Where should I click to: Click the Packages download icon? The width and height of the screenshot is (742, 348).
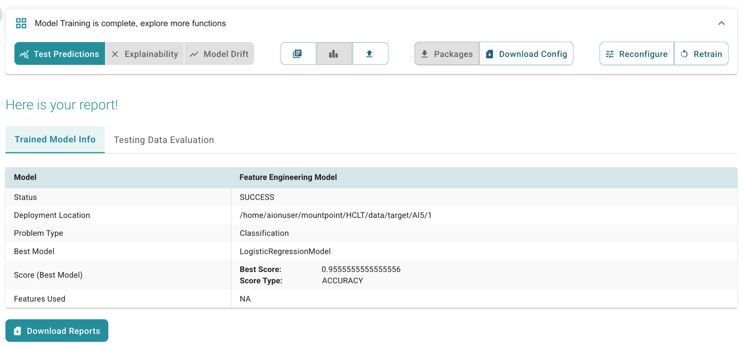(x=425, y=54)
